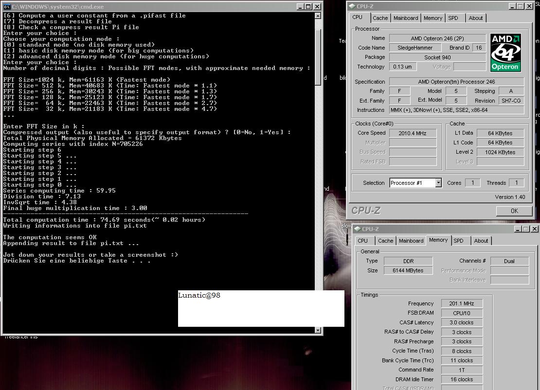Click the '6144 MBytes' memory size field
Viewport: 540px width, 390px height.
[408, 270]
